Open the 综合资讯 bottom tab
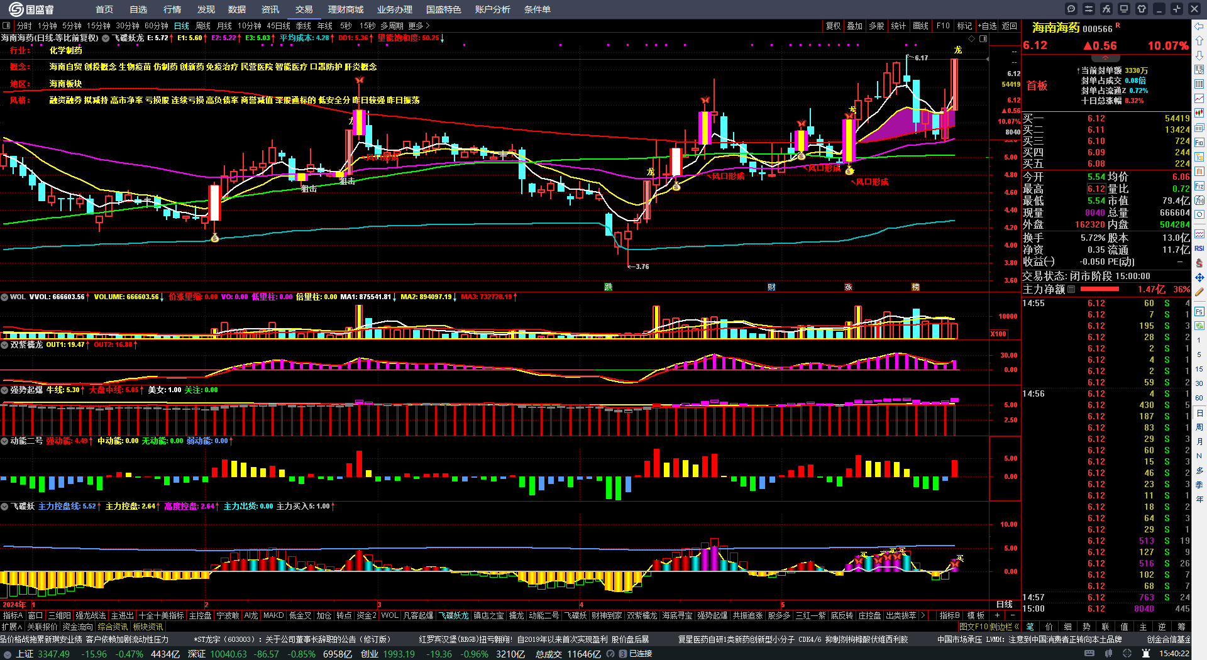 coord(113,627)
